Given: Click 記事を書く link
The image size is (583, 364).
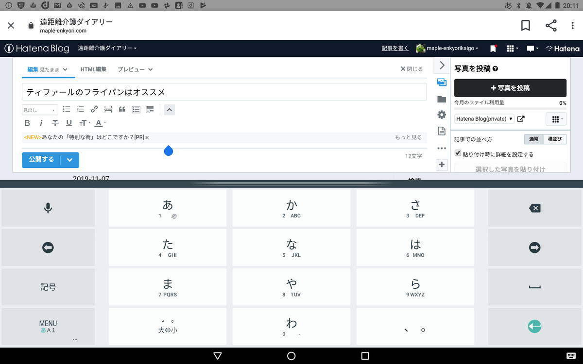Looking at the screenshot, I should coord(395,49).
